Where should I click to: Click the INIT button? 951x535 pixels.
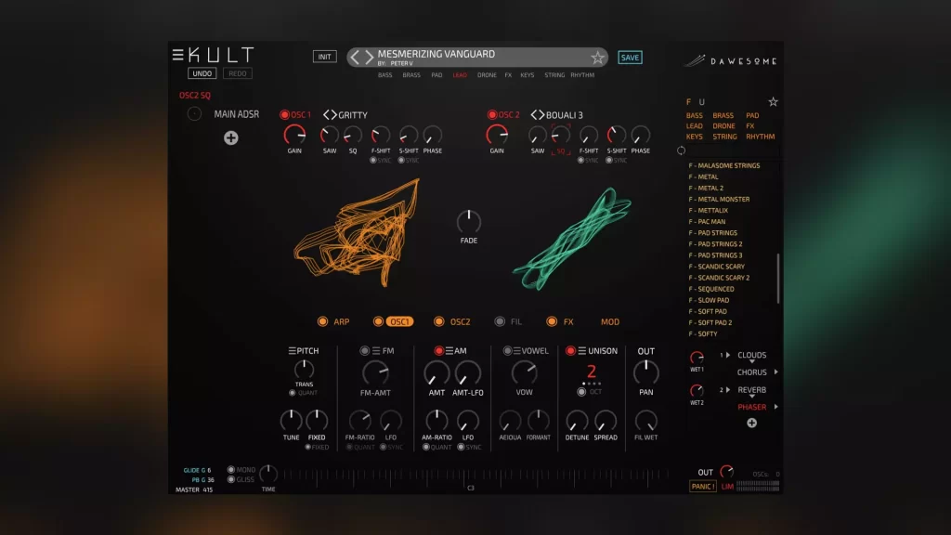point(324,57)
